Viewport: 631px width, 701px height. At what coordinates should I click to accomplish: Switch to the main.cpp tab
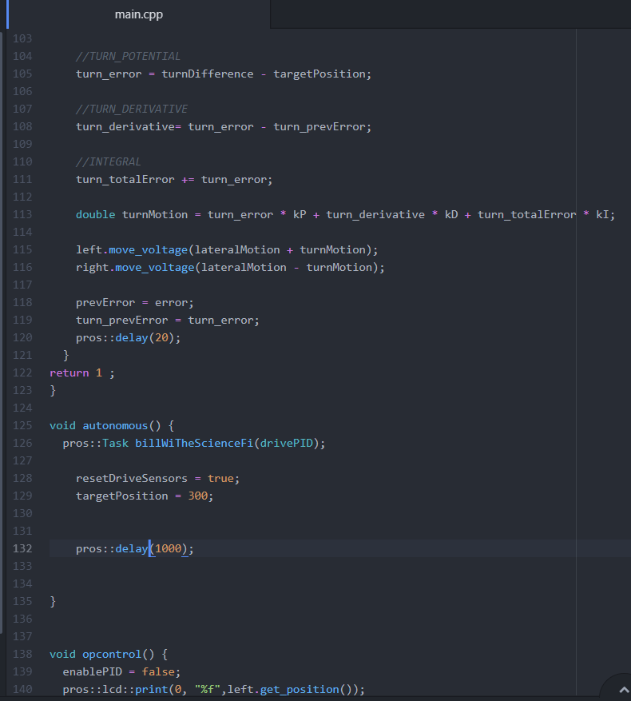point(138,14)
